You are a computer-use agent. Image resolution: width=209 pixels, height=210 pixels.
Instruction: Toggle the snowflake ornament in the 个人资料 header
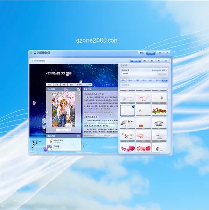(x=79, y=89)
